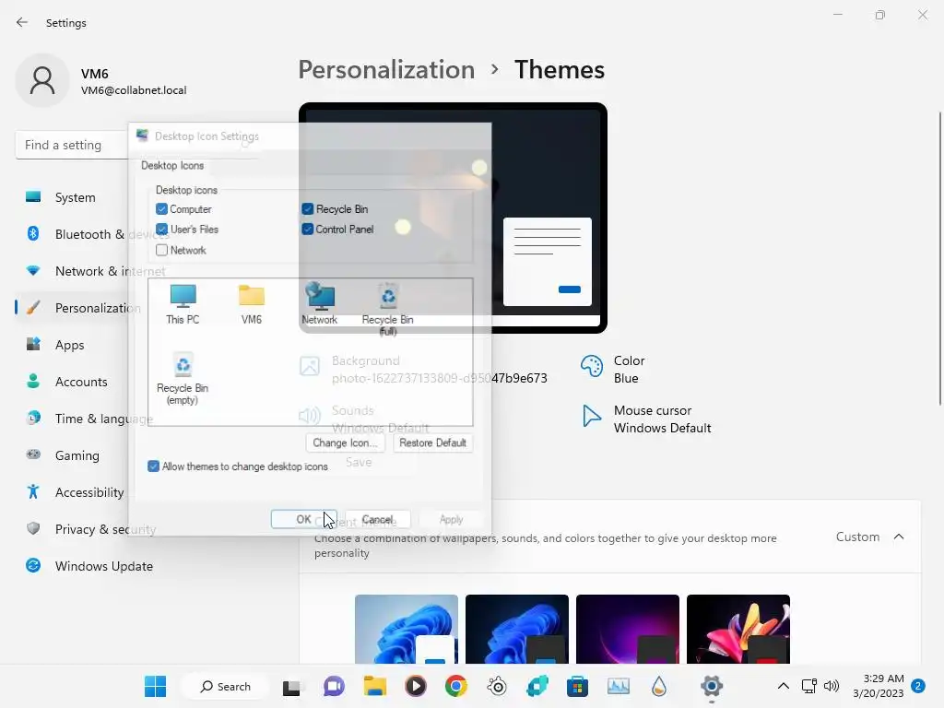Click the Restore Default button
Image resolution: width=944 pixels, height=708 pixels.
tap(432, 443)
